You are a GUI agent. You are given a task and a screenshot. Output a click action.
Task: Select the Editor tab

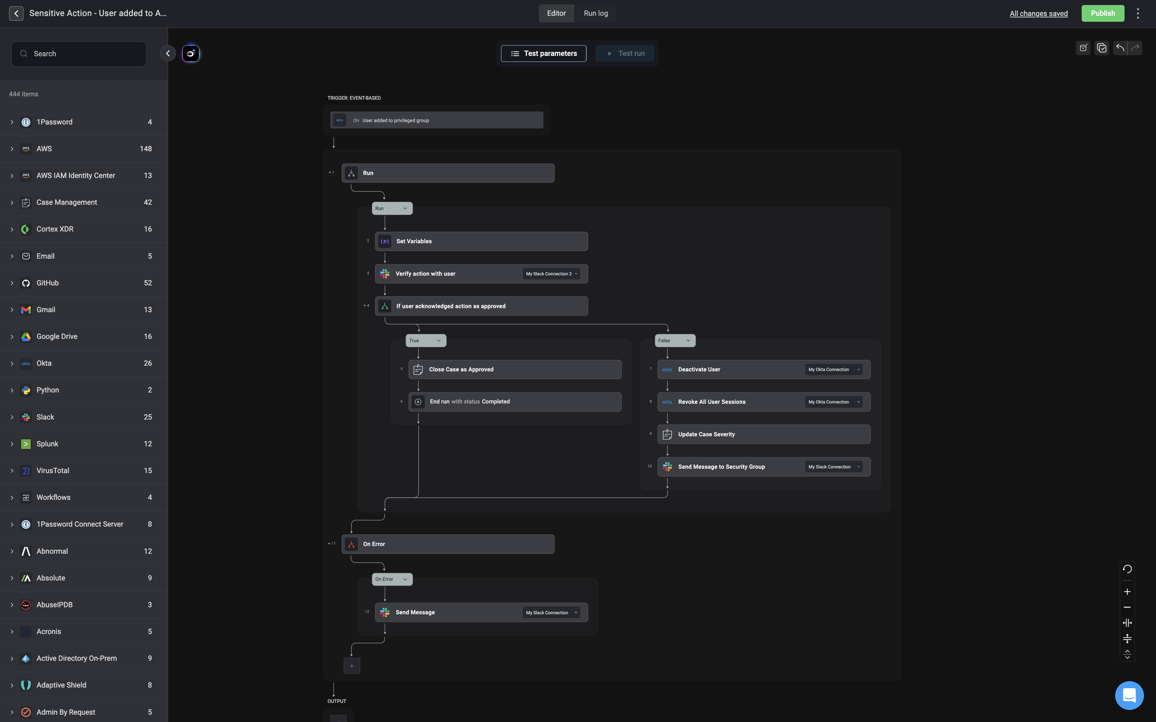coord(556,13)
